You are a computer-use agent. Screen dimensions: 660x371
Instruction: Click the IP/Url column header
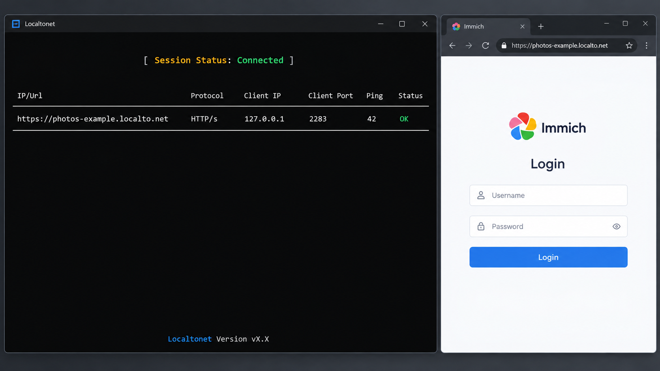[30, 96]
